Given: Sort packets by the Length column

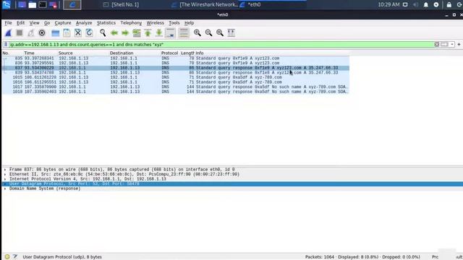Looking at the screenshot, I should point(187,53).
